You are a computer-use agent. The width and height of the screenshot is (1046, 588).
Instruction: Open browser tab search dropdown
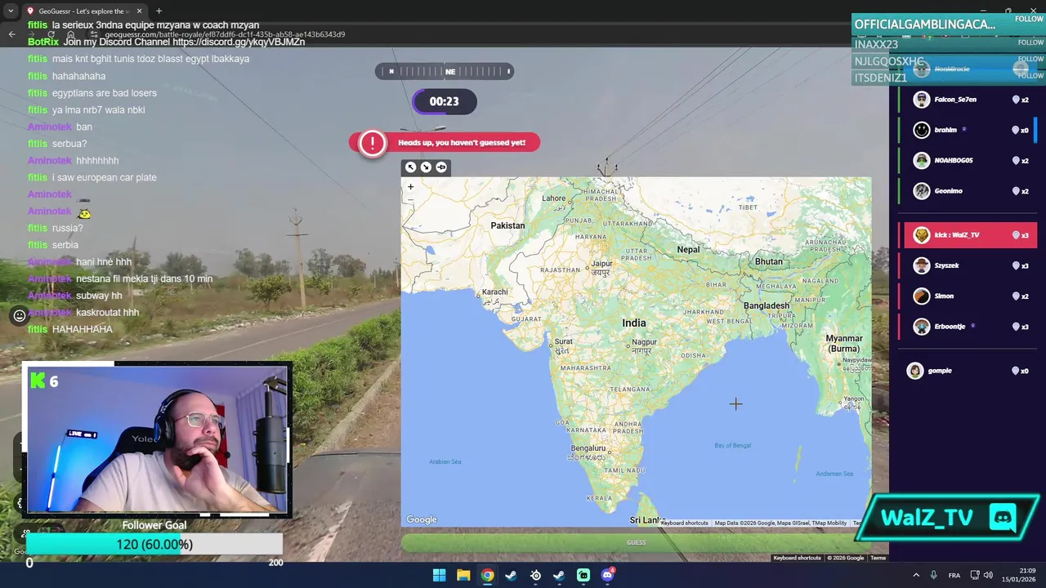tap(11, 11)
